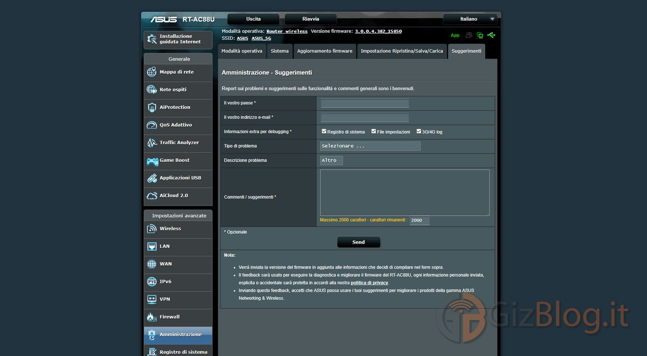The height and width of the screenshot is (356, 647).
Task: Click the IPv6 icon
Action: (152, 282)
